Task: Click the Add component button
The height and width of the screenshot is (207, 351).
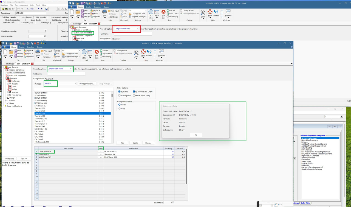Action: tap(122, 143)
